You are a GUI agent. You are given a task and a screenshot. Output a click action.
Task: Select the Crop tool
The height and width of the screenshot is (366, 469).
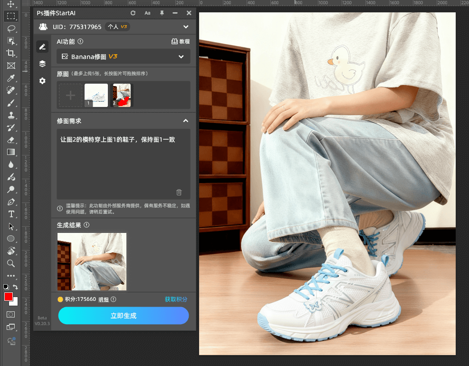pyautogui.click(x=10, y=53)
